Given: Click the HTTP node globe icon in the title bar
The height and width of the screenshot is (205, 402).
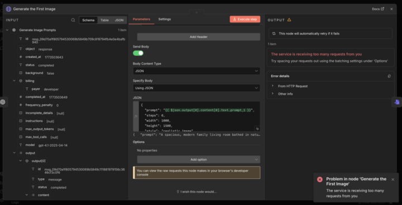Looking at the screenshot, I should coord(8,9).
